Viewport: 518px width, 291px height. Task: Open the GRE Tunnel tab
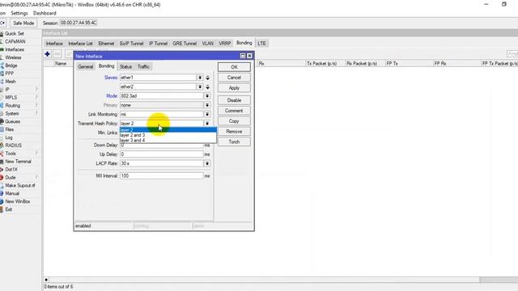pyautogui.click(x=185, y=43)
